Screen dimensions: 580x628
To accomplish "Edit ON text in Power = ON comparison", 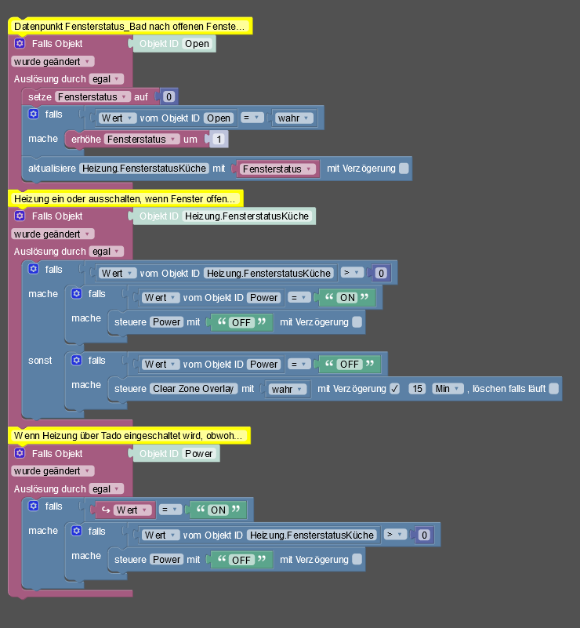I will point(347,298).
